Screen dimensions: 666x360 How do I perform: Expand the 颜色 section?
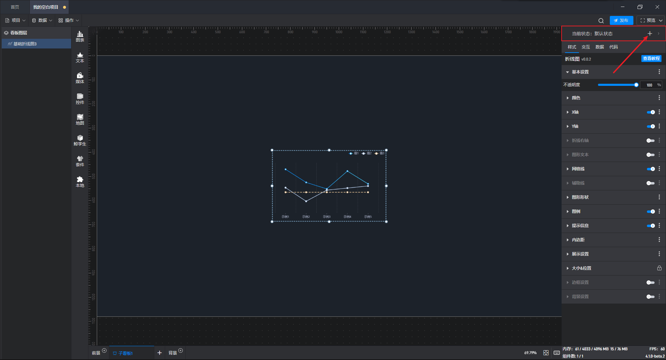click(x=567, y=98)
